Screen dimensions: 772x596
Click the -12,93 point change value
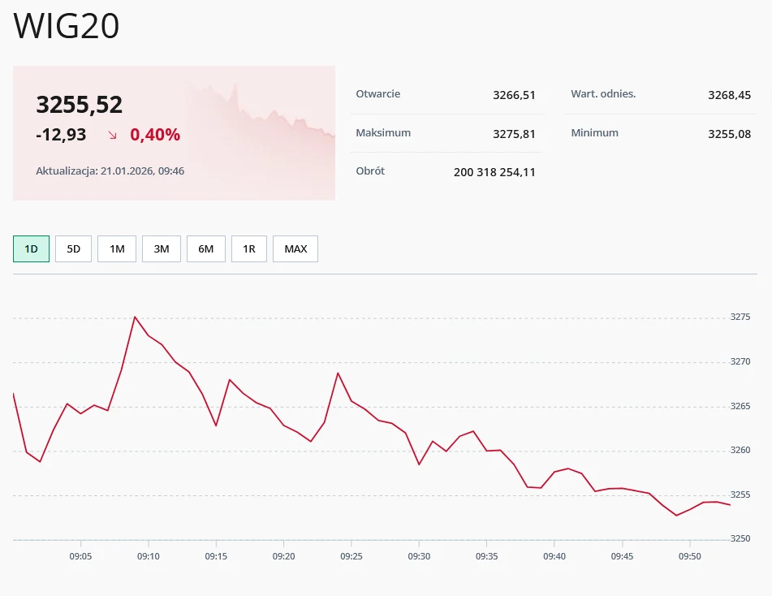pyautogui.click(x=61, y=135)
